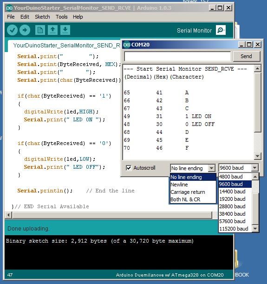Viewport: 267px width, 284px height.
Task: Open the Edit menu
Action: (x=25, y=17)
